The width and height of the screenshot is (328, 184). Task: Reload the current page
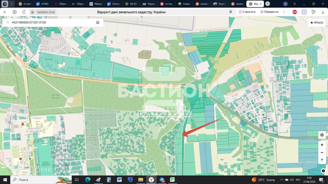tap(24, 12)
